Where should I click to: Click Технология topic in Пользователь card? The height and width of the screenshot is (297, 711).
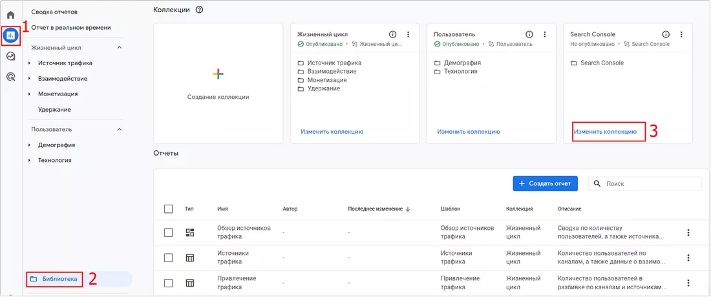click(461, 72)
